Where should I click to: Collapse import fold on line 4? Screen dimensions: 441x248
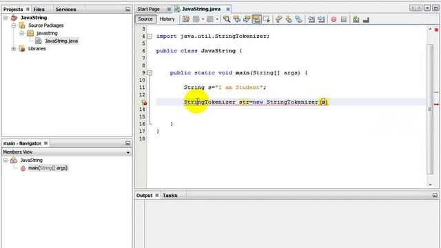150,37
